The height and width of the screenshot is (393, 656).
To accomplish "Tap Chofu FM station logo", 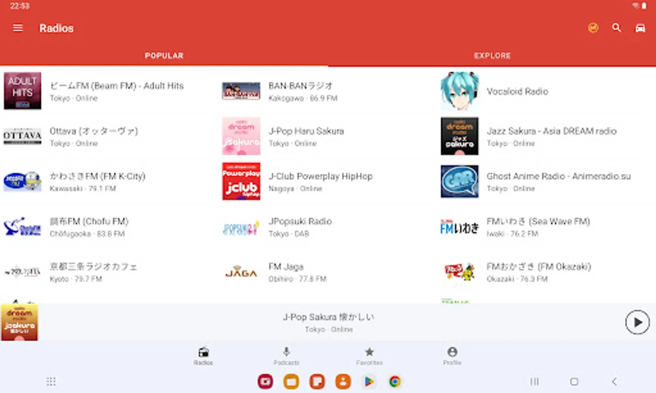I will coord(22,227).
